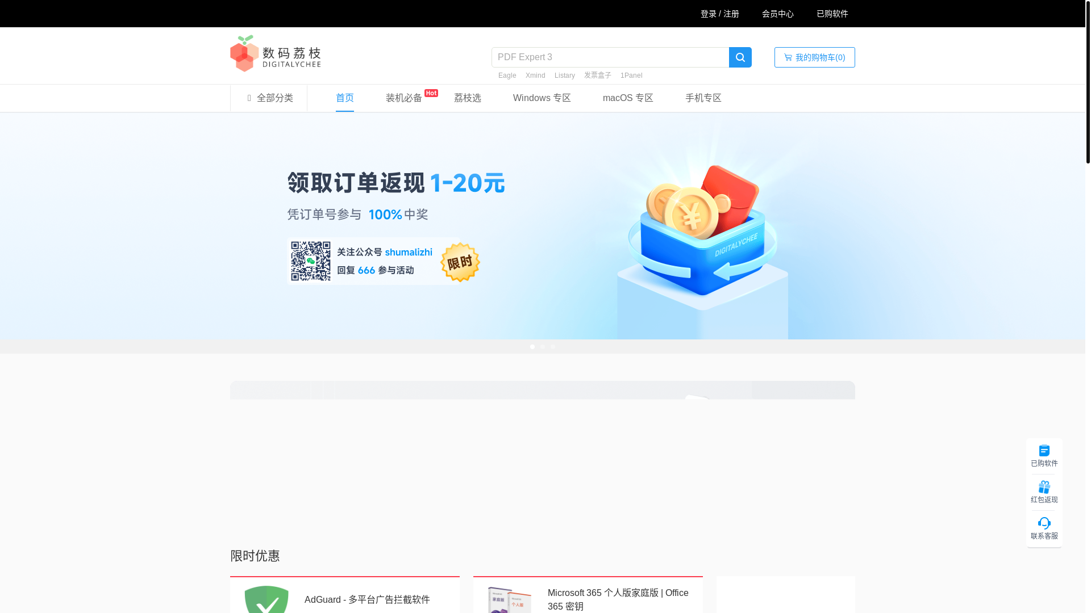
Task: Click the cashback 1-20元 banner
Action: [x=543, y=226]
